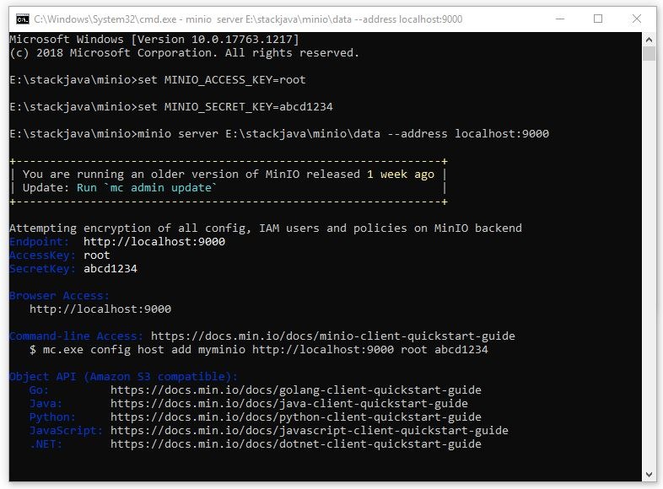The height and width of the screenshot is (489, 663).
Task: Click the localhost URL under Browser Access
Action: 100,309
